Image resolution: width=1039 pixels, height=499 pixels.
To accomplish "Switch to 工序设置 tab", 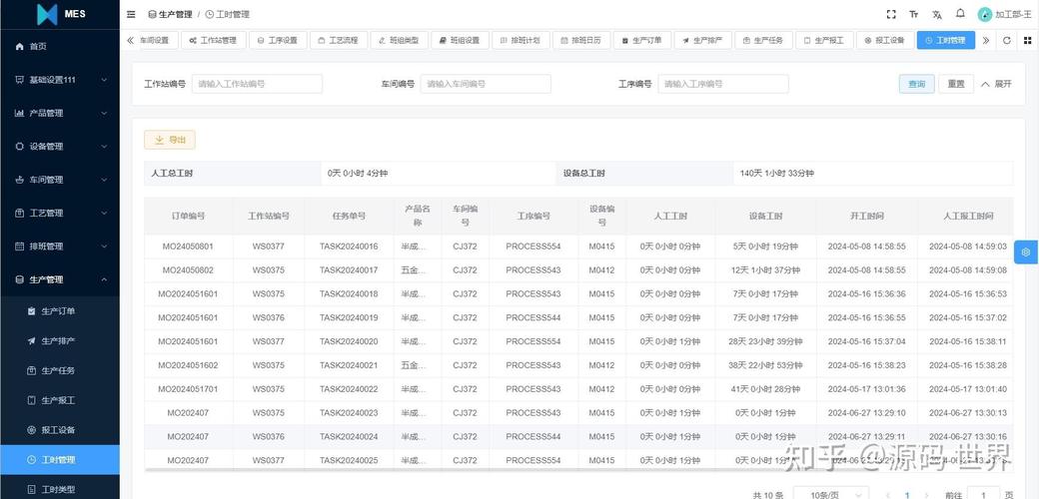I will pos(277,40).
